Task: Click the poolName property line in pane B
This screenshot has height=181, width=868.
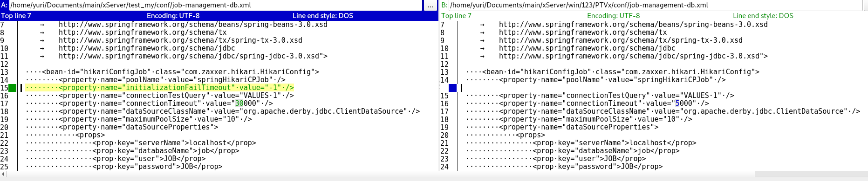Action: pos(596,80)
